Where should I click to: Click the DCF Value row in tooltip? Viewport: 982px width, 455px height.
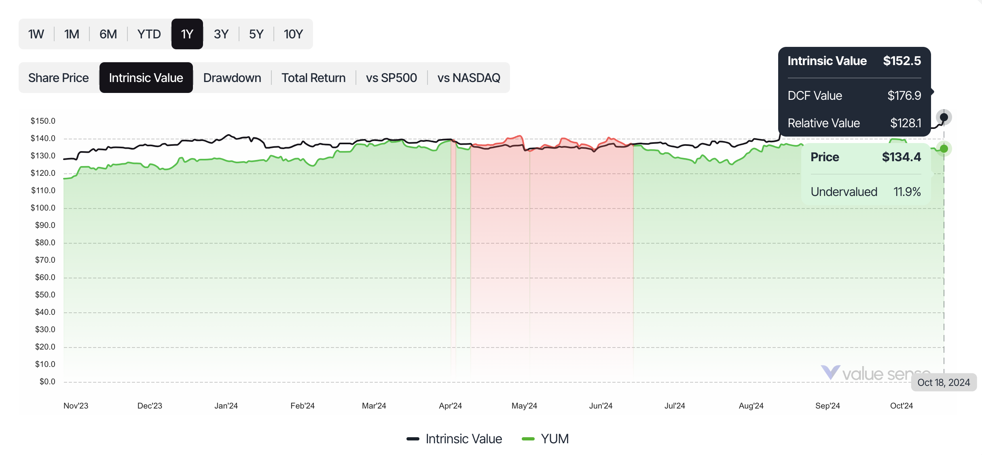coord(854,96)
